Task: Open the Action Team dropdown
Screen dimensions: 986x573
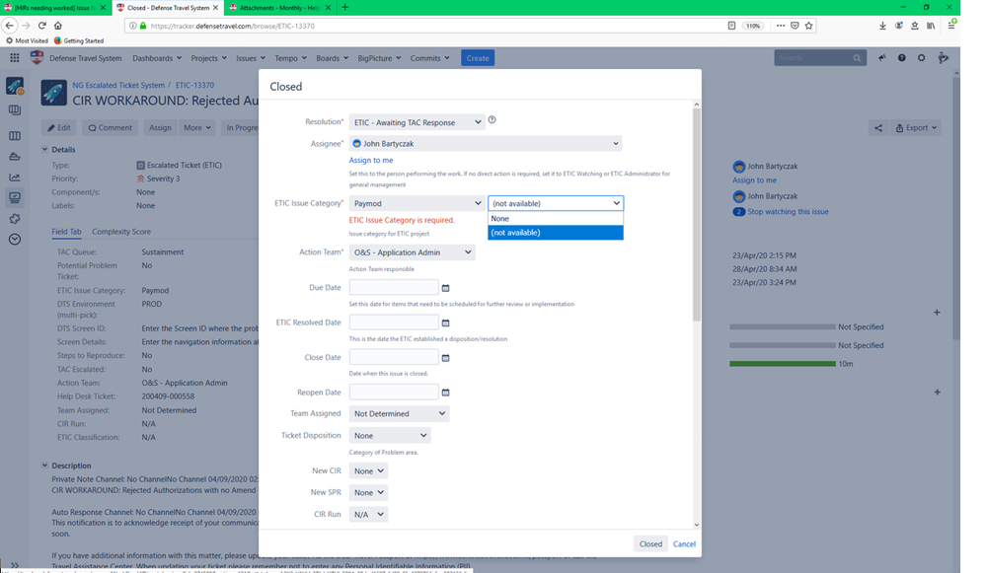Action: [x=412, y=252]
